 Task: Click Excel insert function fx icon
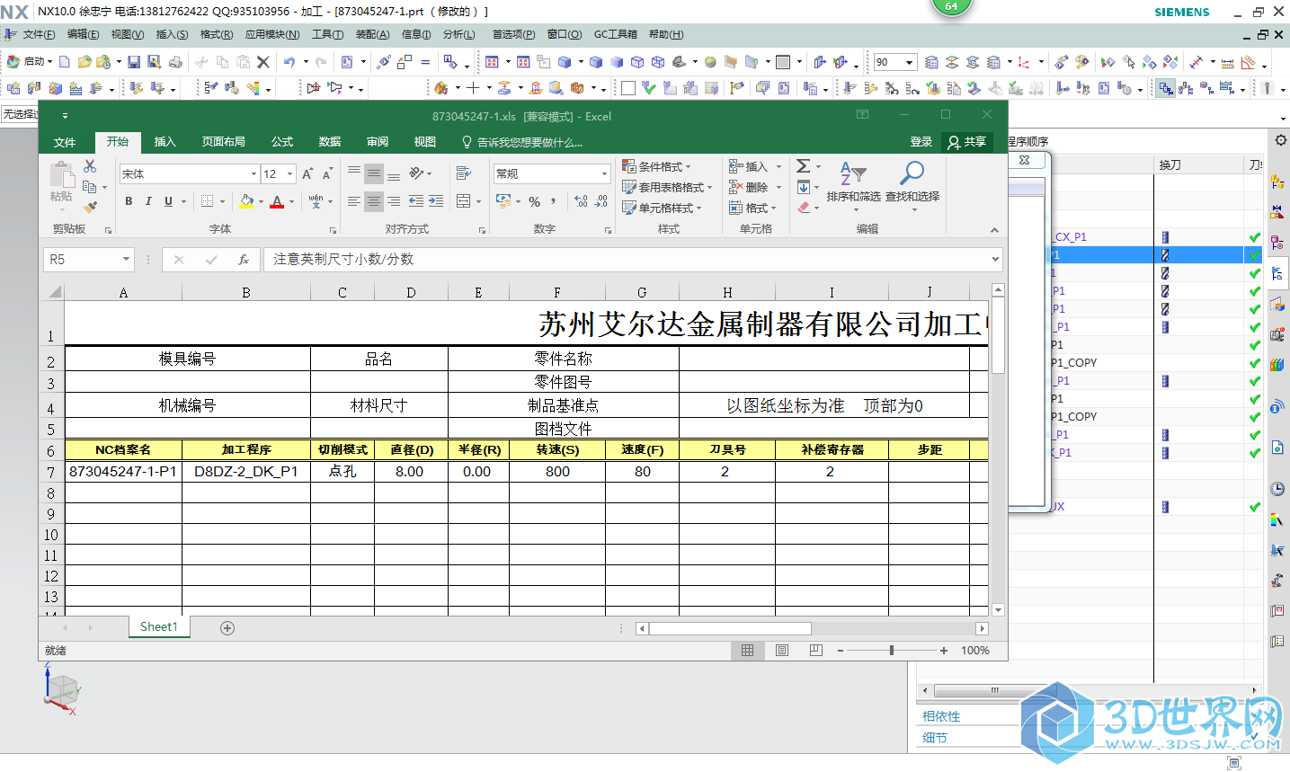click(x=244, y=260)
